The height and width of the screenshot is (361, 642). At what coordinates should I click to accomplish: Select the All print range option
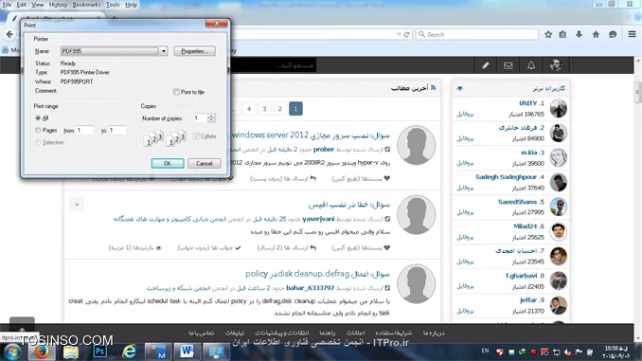click(38, 118)
